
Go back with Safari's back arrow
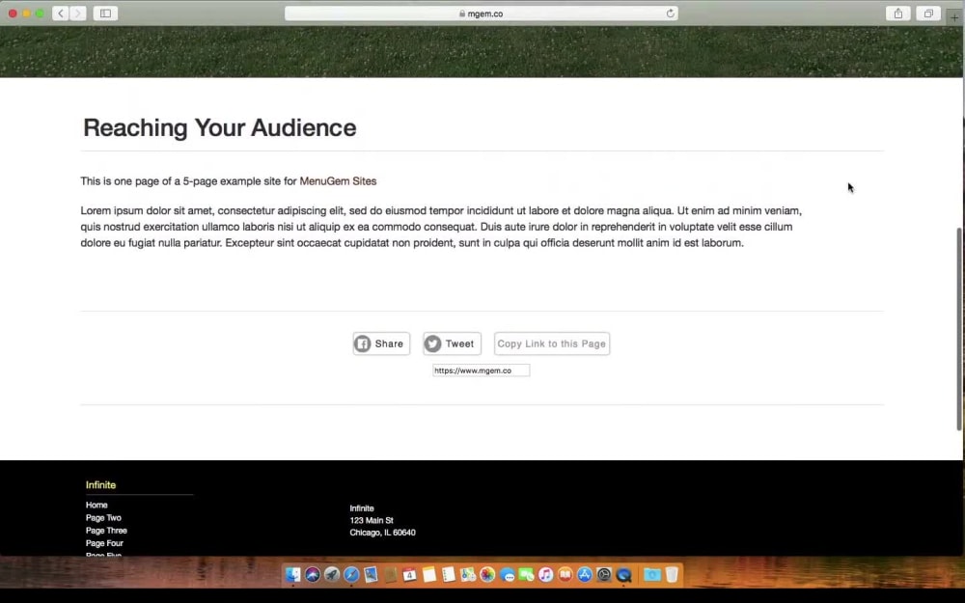point(60,13)
